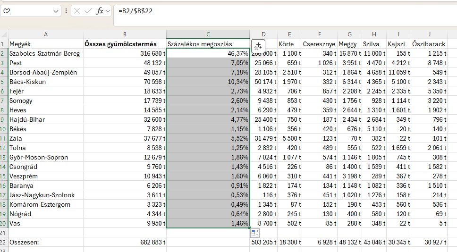Select column J header
Image resolution: width=457 pixels, height=252 pixels.
429,34
